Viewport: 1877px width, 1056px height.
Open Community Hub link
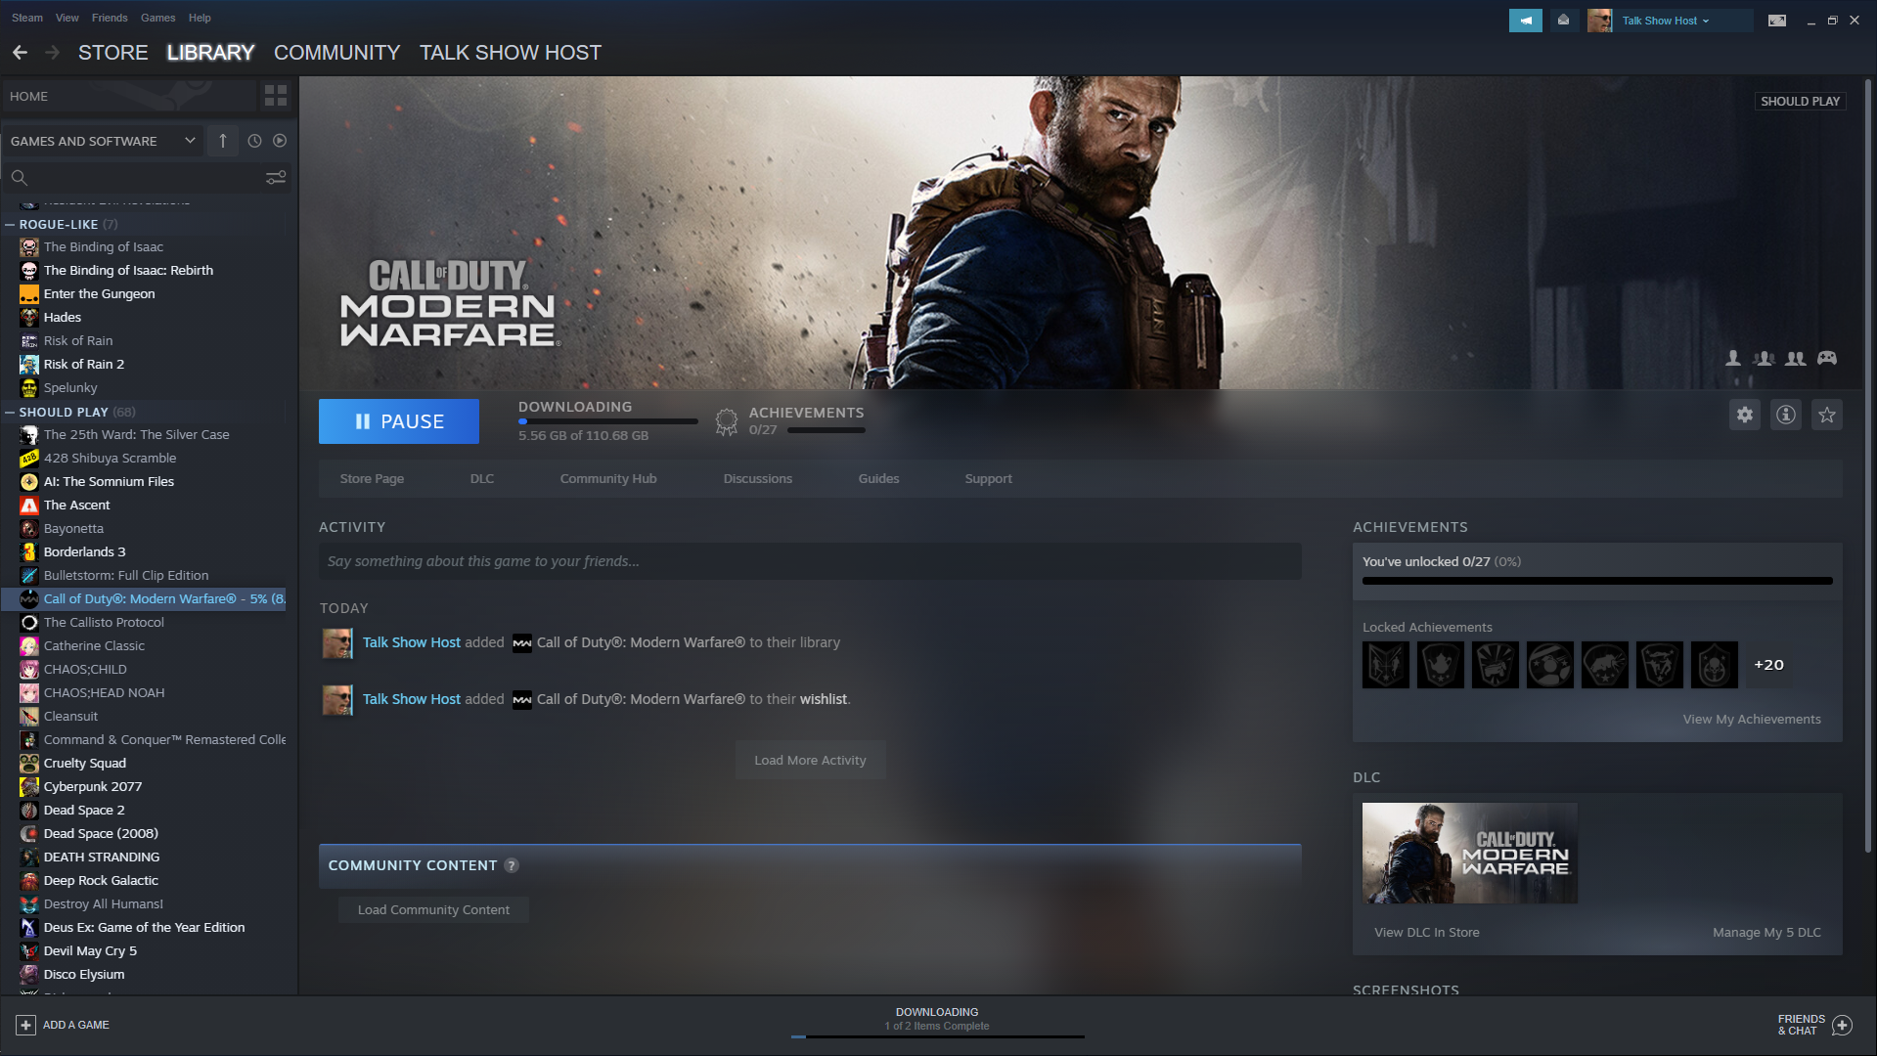point(608,478)
